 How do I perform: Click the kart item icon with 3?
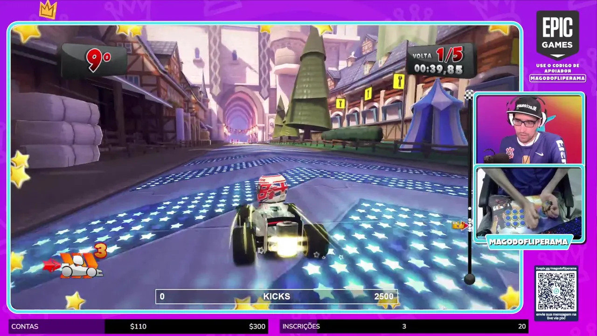coord(76,262)
